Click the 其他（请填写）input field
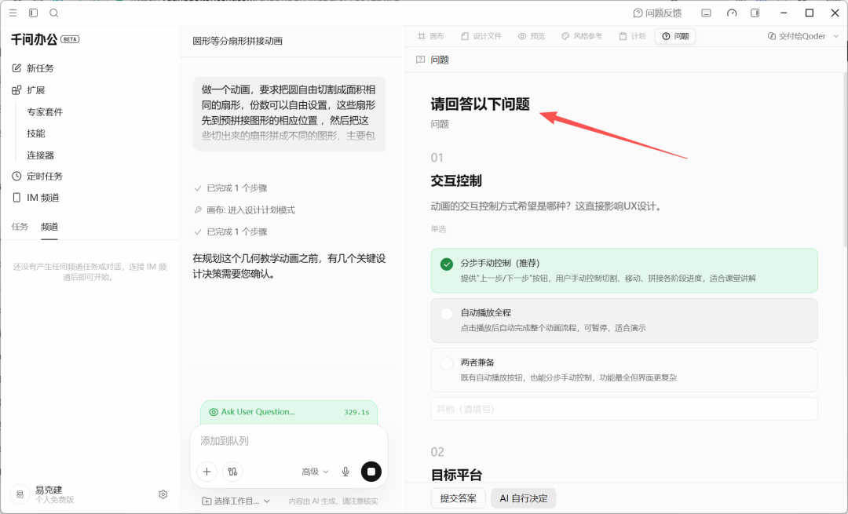The image size is (848, 514). [624, 409]
